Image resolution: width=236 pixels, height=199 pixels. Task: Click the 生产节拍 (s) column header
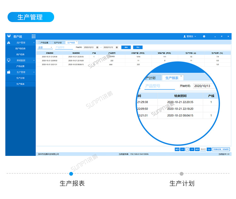[x=191, y=53]
